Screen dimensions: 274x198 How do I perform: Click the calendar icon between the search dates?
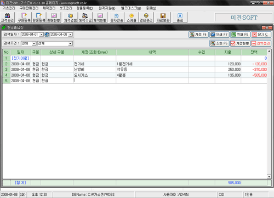pos(47,35)
